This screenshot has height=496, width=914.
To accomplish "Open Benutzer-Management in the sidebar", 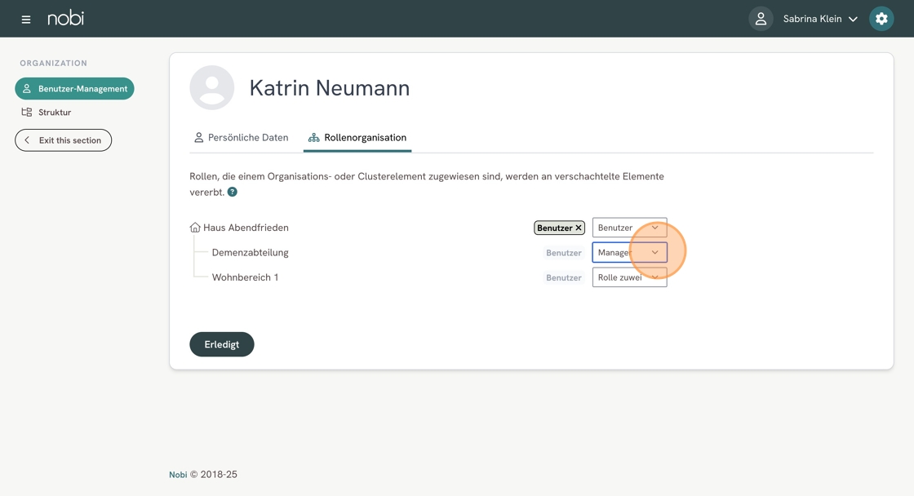I will point(74,89).
